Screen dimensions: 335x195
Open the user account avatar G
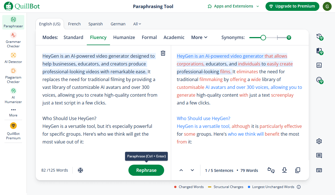327,6
